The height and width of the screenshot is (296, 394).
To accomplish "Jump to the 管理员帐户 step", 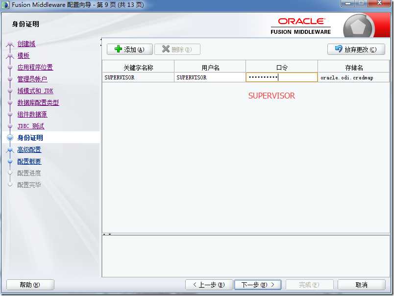I will click(32, 79).
